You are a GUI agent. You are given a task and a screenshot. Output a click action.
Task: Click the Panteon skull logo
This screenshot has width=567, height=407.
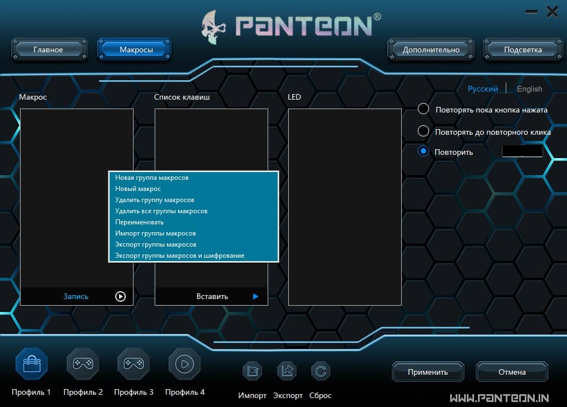click(214, 27)
